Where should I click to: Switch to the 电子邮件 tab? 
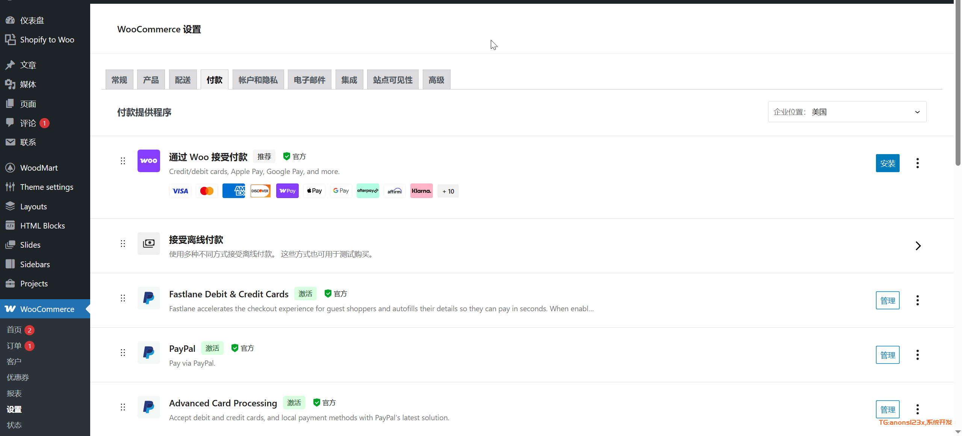(x=309, y=80)
